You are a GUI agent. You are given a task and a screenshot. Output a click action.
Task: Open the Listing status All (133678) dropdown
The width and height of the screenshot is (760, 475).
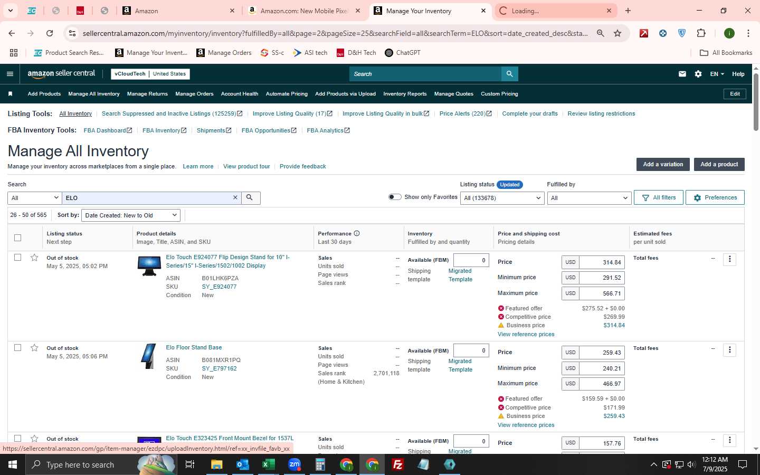pyautogui.click(x=502, y=198)
